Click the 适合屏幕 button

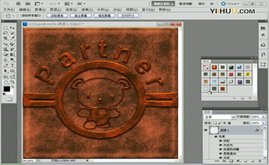[x=81, y=16]
